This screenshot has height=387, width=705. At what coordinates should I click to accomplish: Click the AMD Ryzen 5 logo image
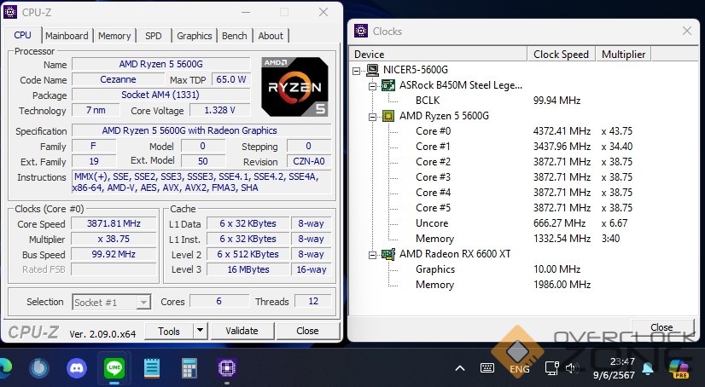tap(295, 87)
